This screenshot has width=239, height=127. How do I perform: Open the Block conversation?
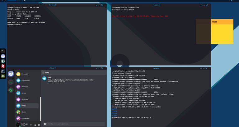(x=27, y=112)
